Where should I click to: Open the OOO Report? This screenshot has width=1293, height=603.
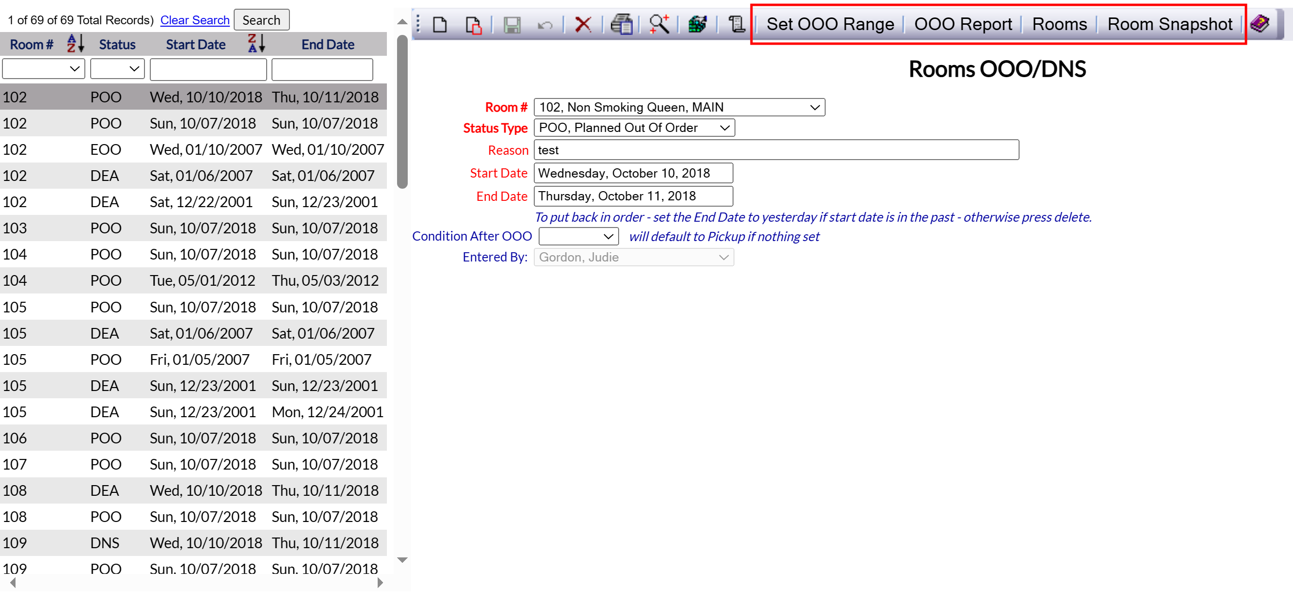coord(963,24)
